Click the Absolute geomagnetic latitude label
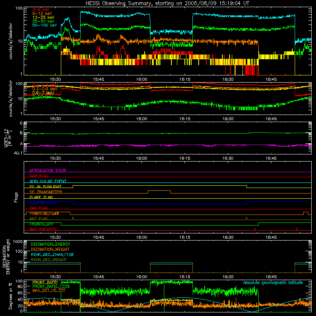The image size is (316, 316). point(273,282)
